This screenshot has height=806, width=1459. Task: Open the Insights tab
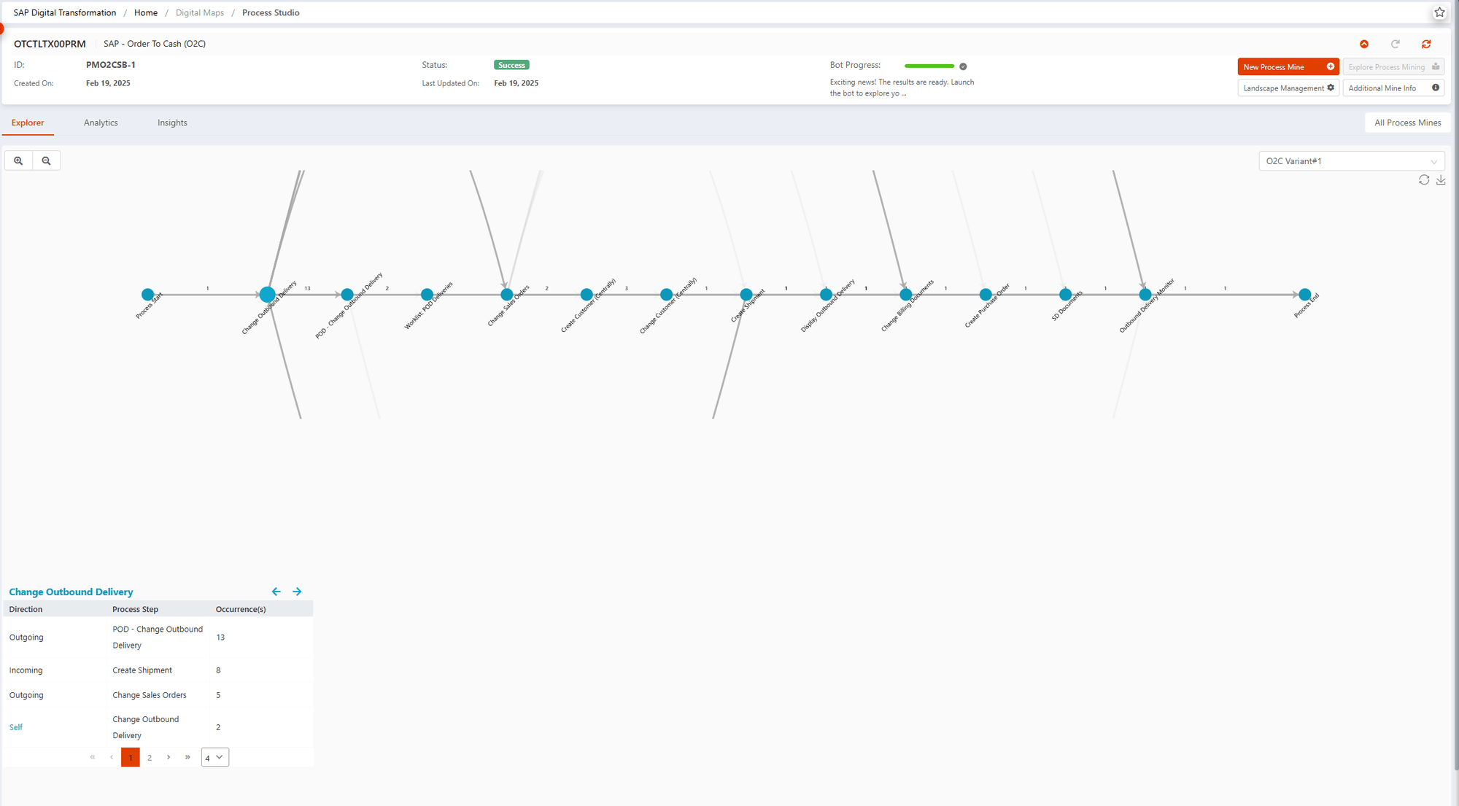pos(172,123)
